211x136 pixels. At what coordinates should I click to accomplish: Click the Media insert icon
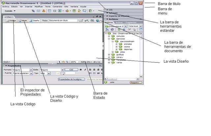(67, 11)
